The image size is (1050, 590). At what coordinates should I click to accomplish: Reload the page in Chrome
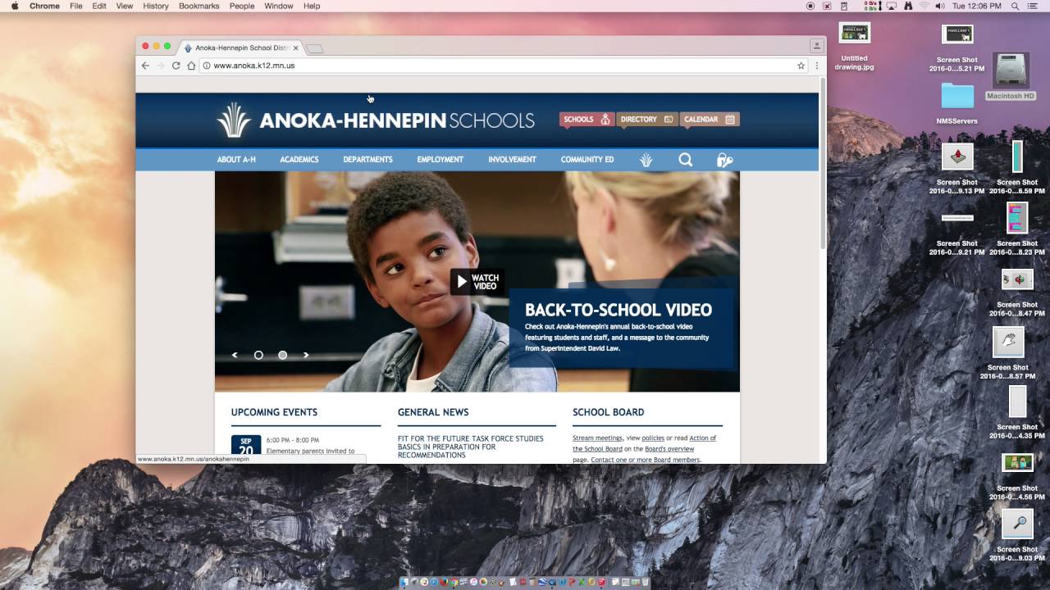point(176,66)
